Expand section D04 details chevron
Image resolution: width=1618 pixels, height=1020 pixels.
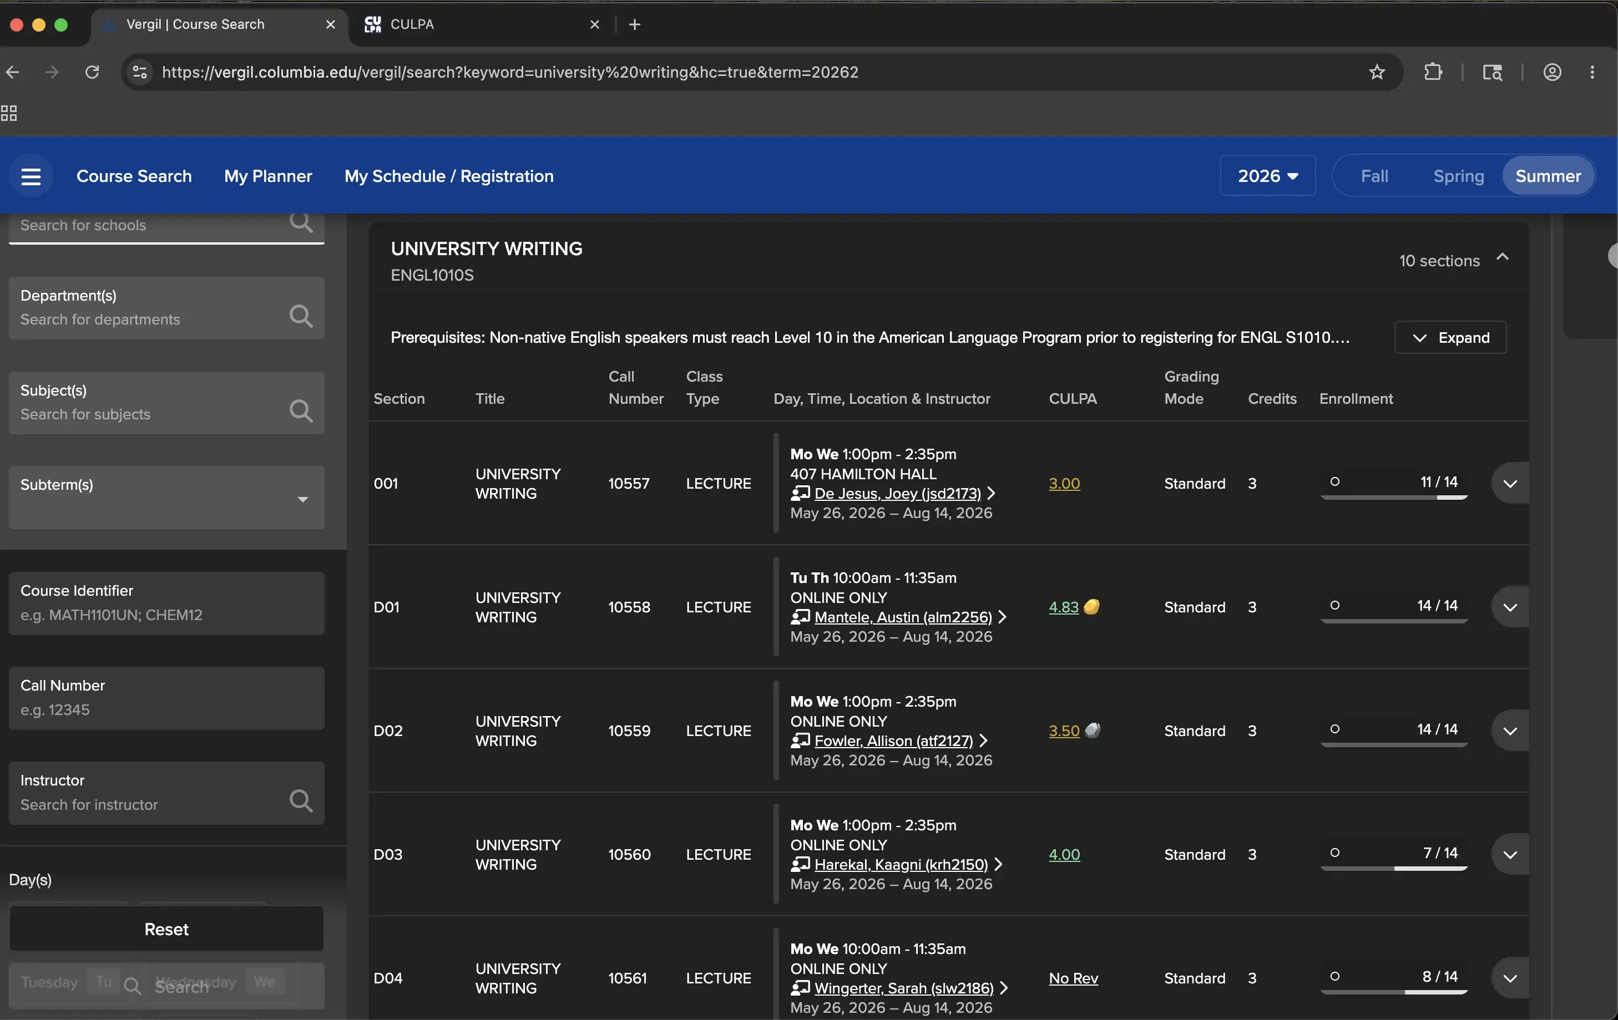[1510, 978]
